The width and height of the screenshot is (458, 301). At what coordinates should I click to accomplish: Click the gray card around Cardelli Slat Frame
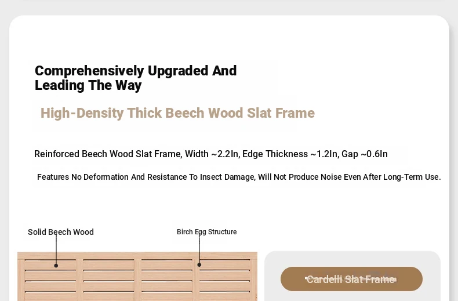click(352, 276)
